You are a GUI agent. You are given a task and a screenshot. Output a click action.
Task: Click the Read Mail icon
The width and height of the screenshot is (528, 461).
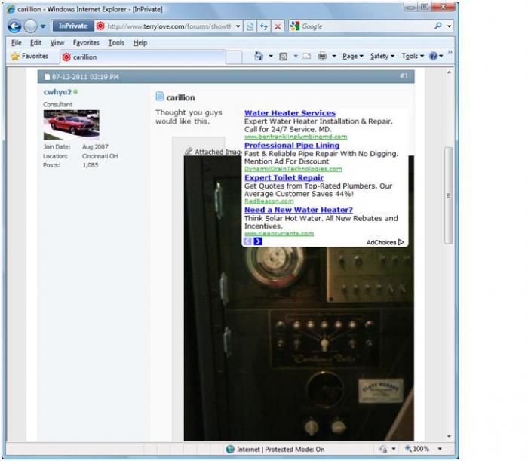click(307, 57)
